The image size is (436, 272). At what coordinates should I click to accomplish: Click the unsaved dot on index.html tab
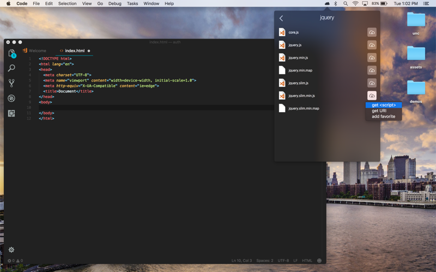tap(89, 51)
